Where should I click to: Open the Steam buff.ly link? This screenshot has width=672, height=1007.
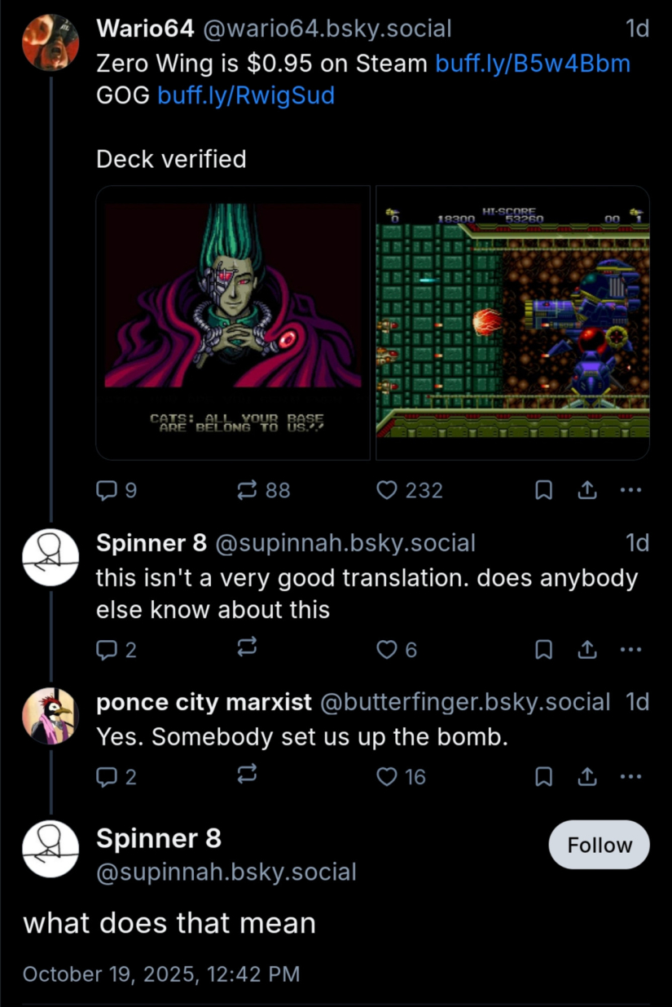[x=533, y=63]
